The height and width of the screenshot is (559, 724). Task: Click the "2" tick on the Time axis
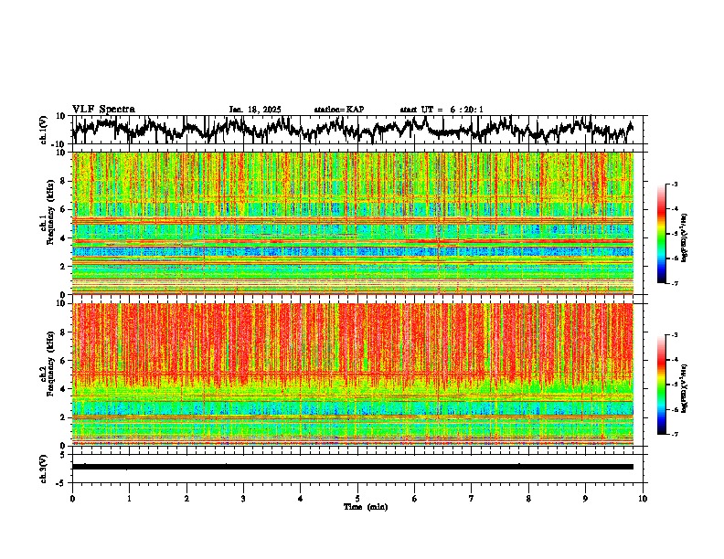pyautogui.click(x=186, y=499)
